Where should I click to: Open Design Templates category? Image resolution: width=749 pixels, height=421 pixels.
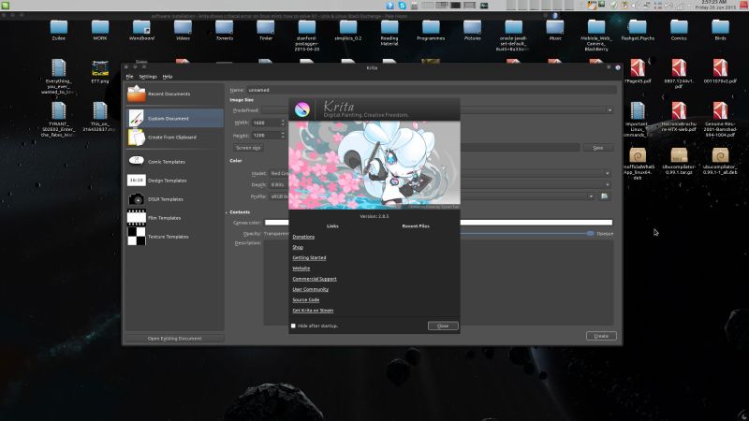[174, 181]
